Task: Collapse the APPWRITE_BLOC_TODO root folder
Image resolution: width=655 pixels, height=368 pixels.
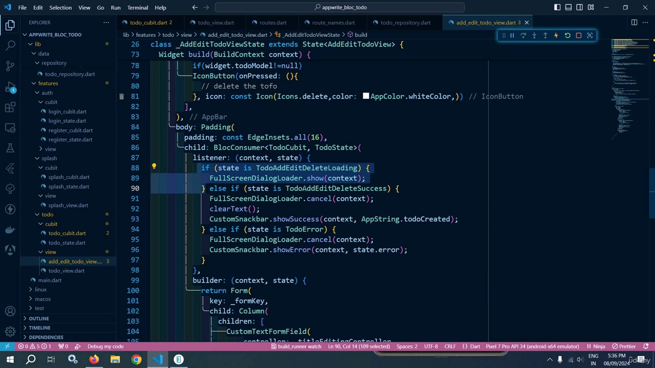Action: click(x=55, y=35)
